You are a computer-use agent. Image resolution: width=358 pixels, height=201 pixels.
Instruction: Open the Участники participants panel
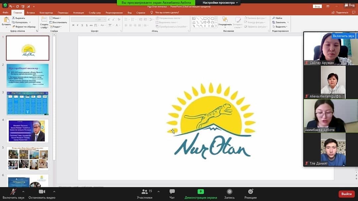[145, 192]
